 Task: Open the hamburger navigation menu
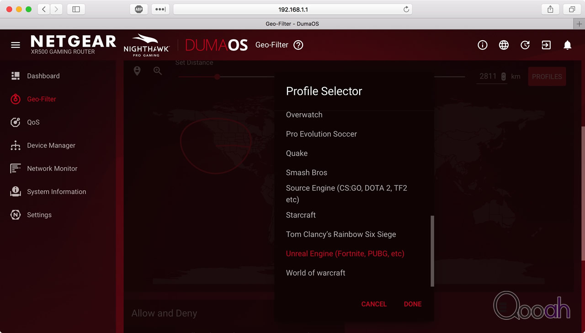[16, 45]
